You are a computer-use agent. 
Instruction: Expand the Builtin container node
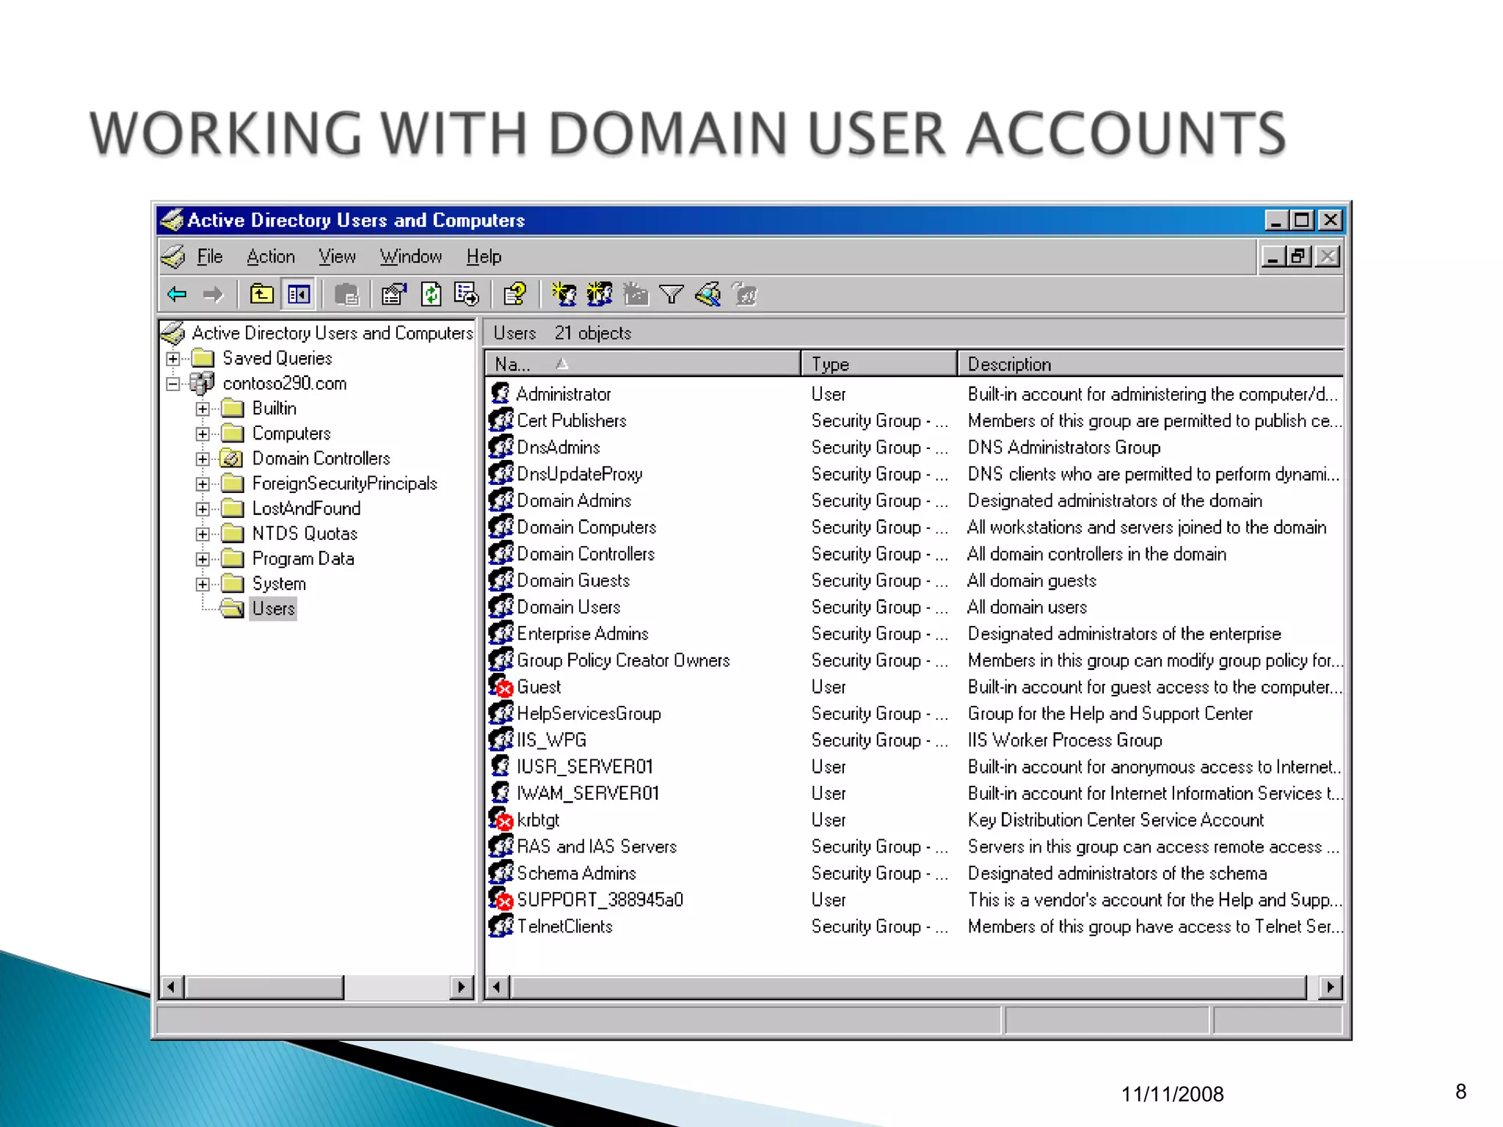tap(203, 409)
